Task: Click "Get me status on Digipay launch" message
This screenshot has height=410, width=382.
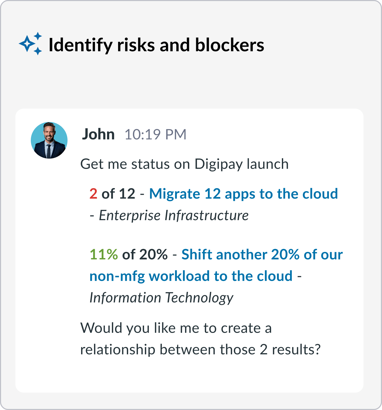Action: 184,164
